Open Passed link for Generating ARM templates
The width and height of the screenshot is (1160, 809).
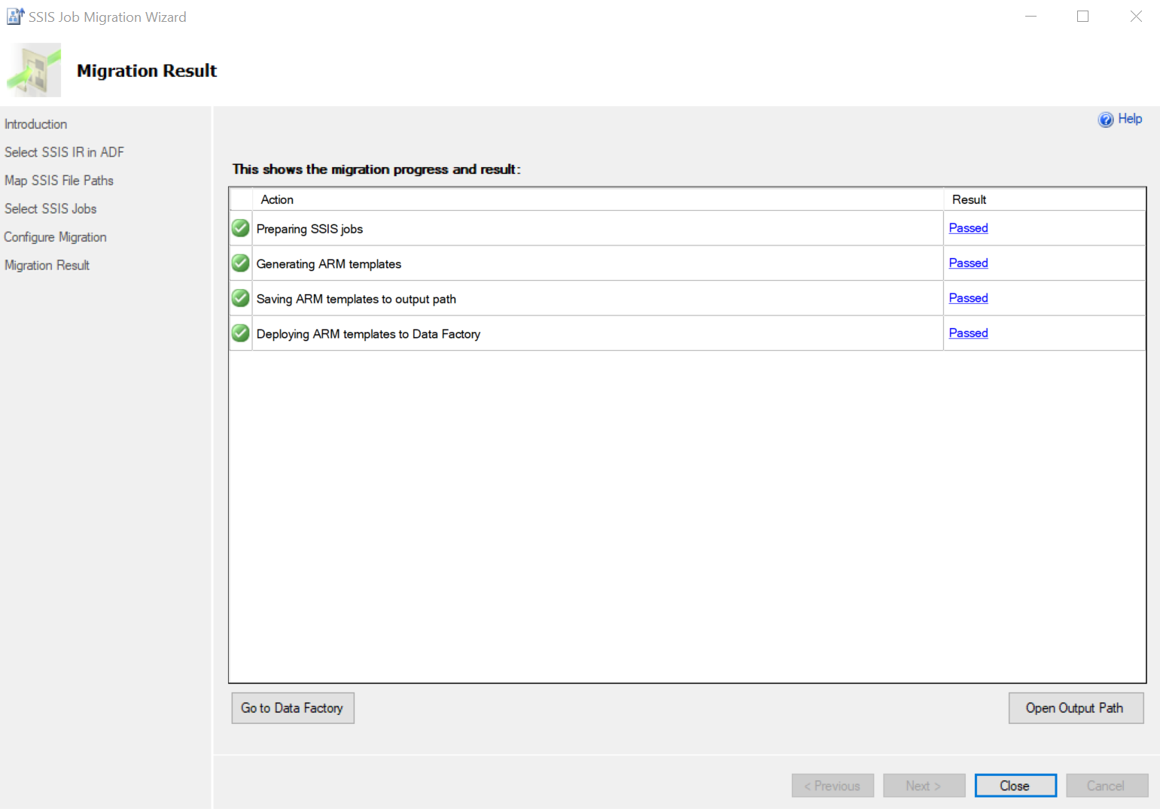pyautogui.click(x=968, y=263)
